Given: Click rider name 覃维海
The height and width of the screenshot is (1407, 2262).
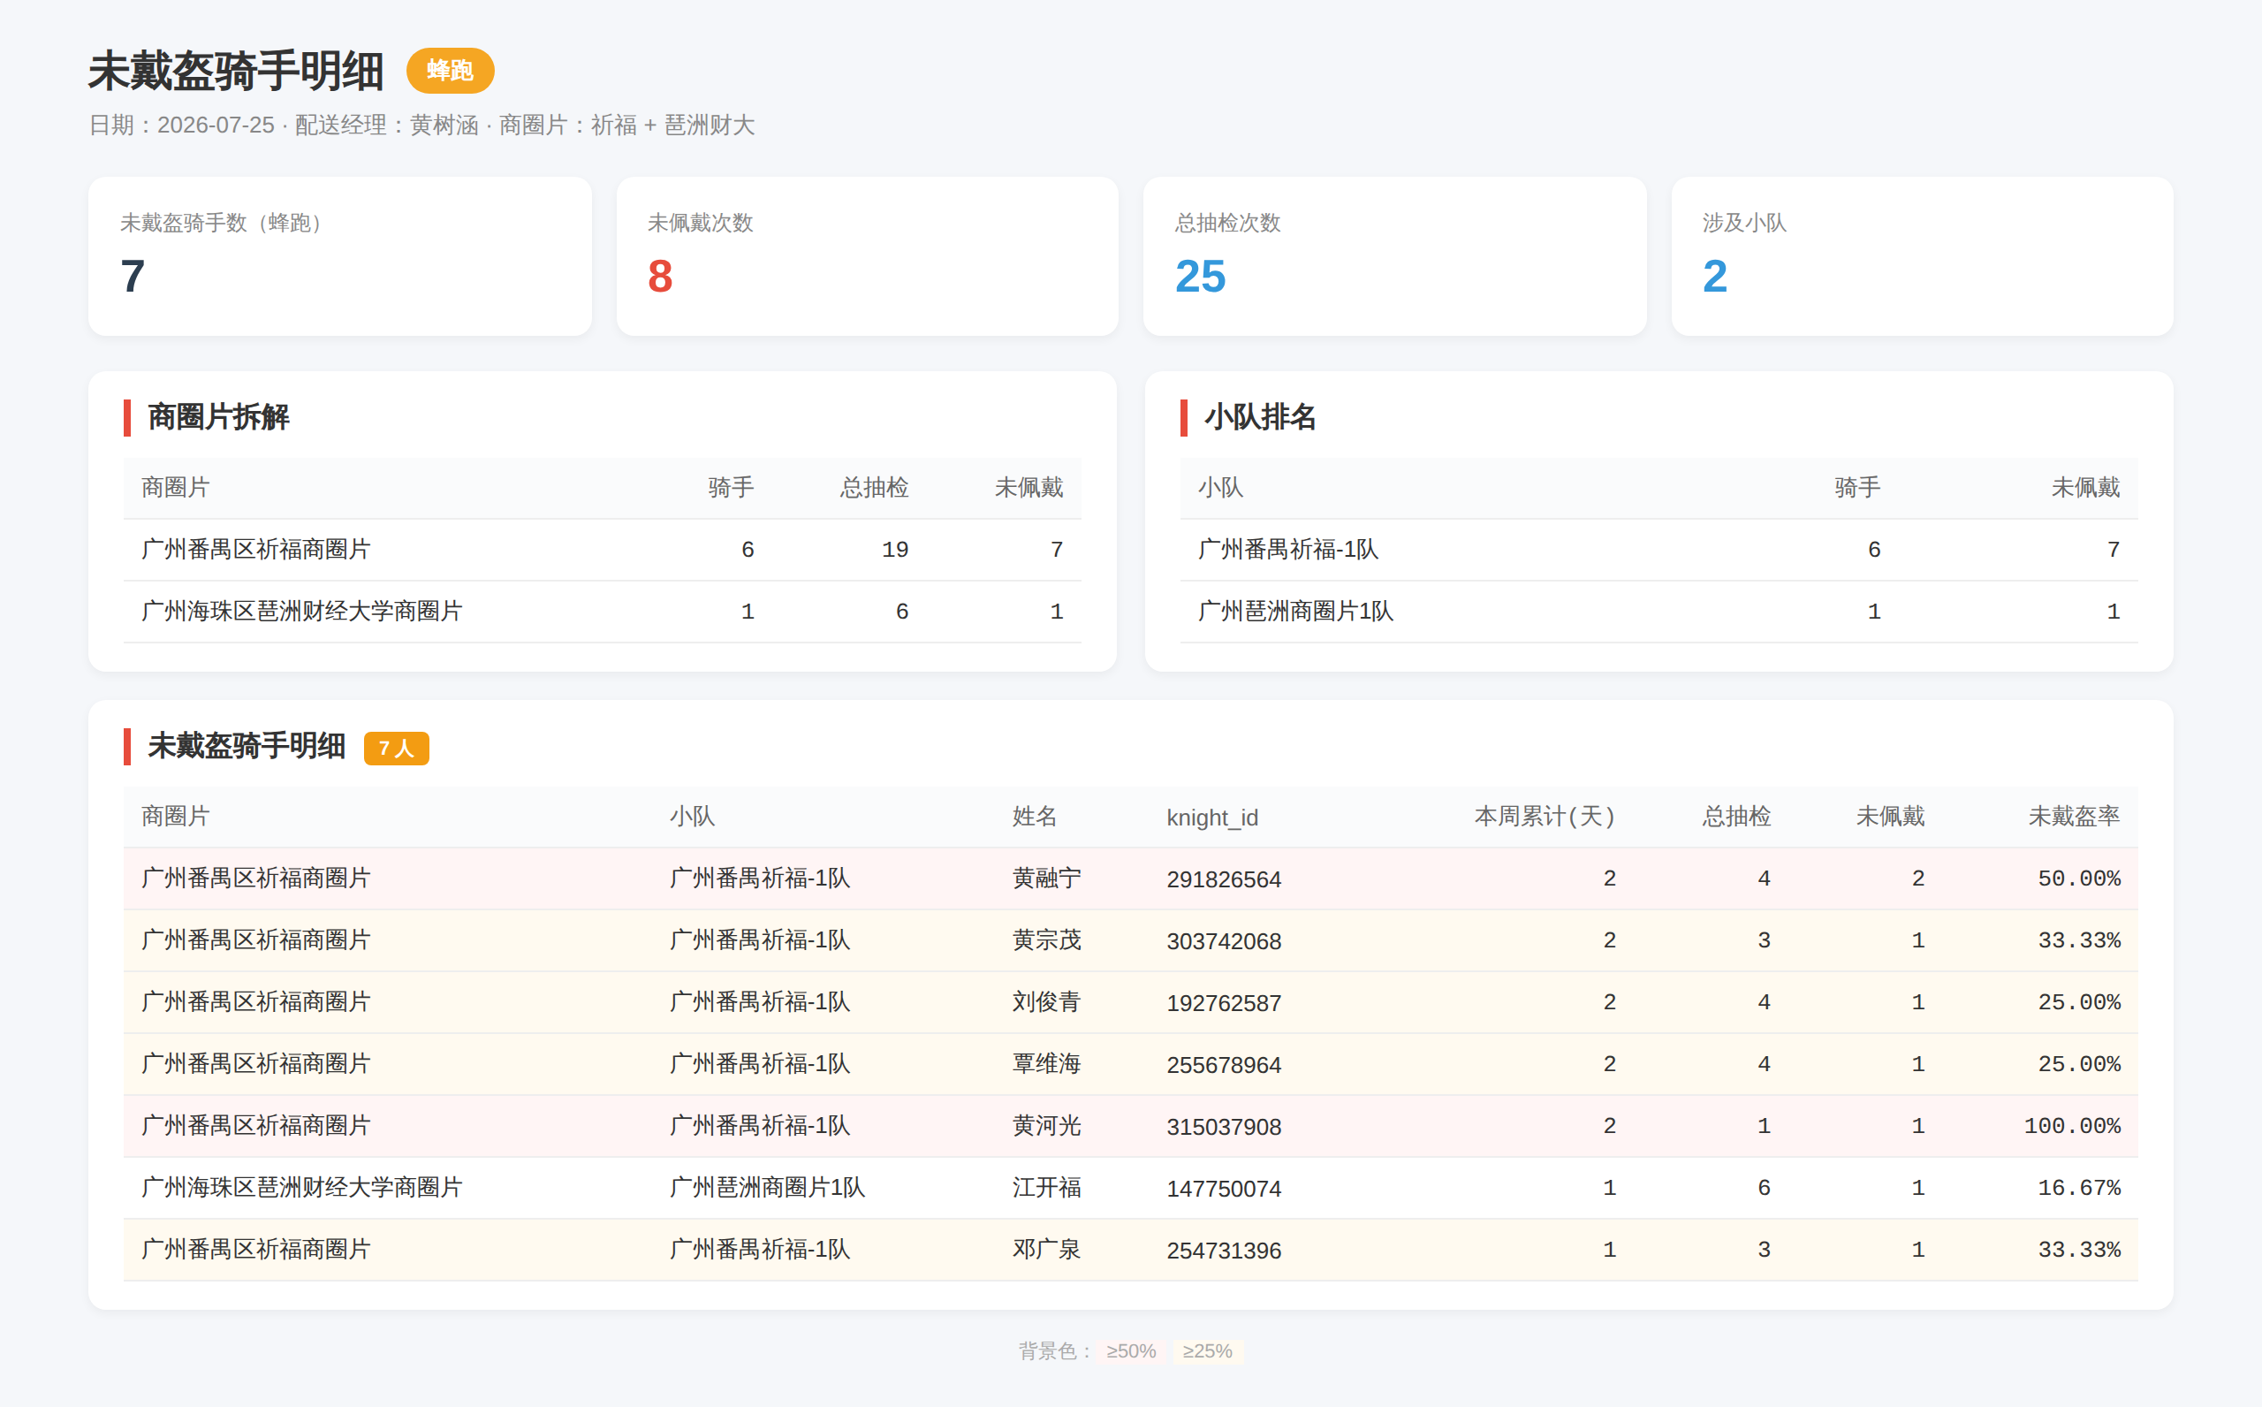Looking at the screenshot, I should pyautogui.click(x=1046, y=1063).
